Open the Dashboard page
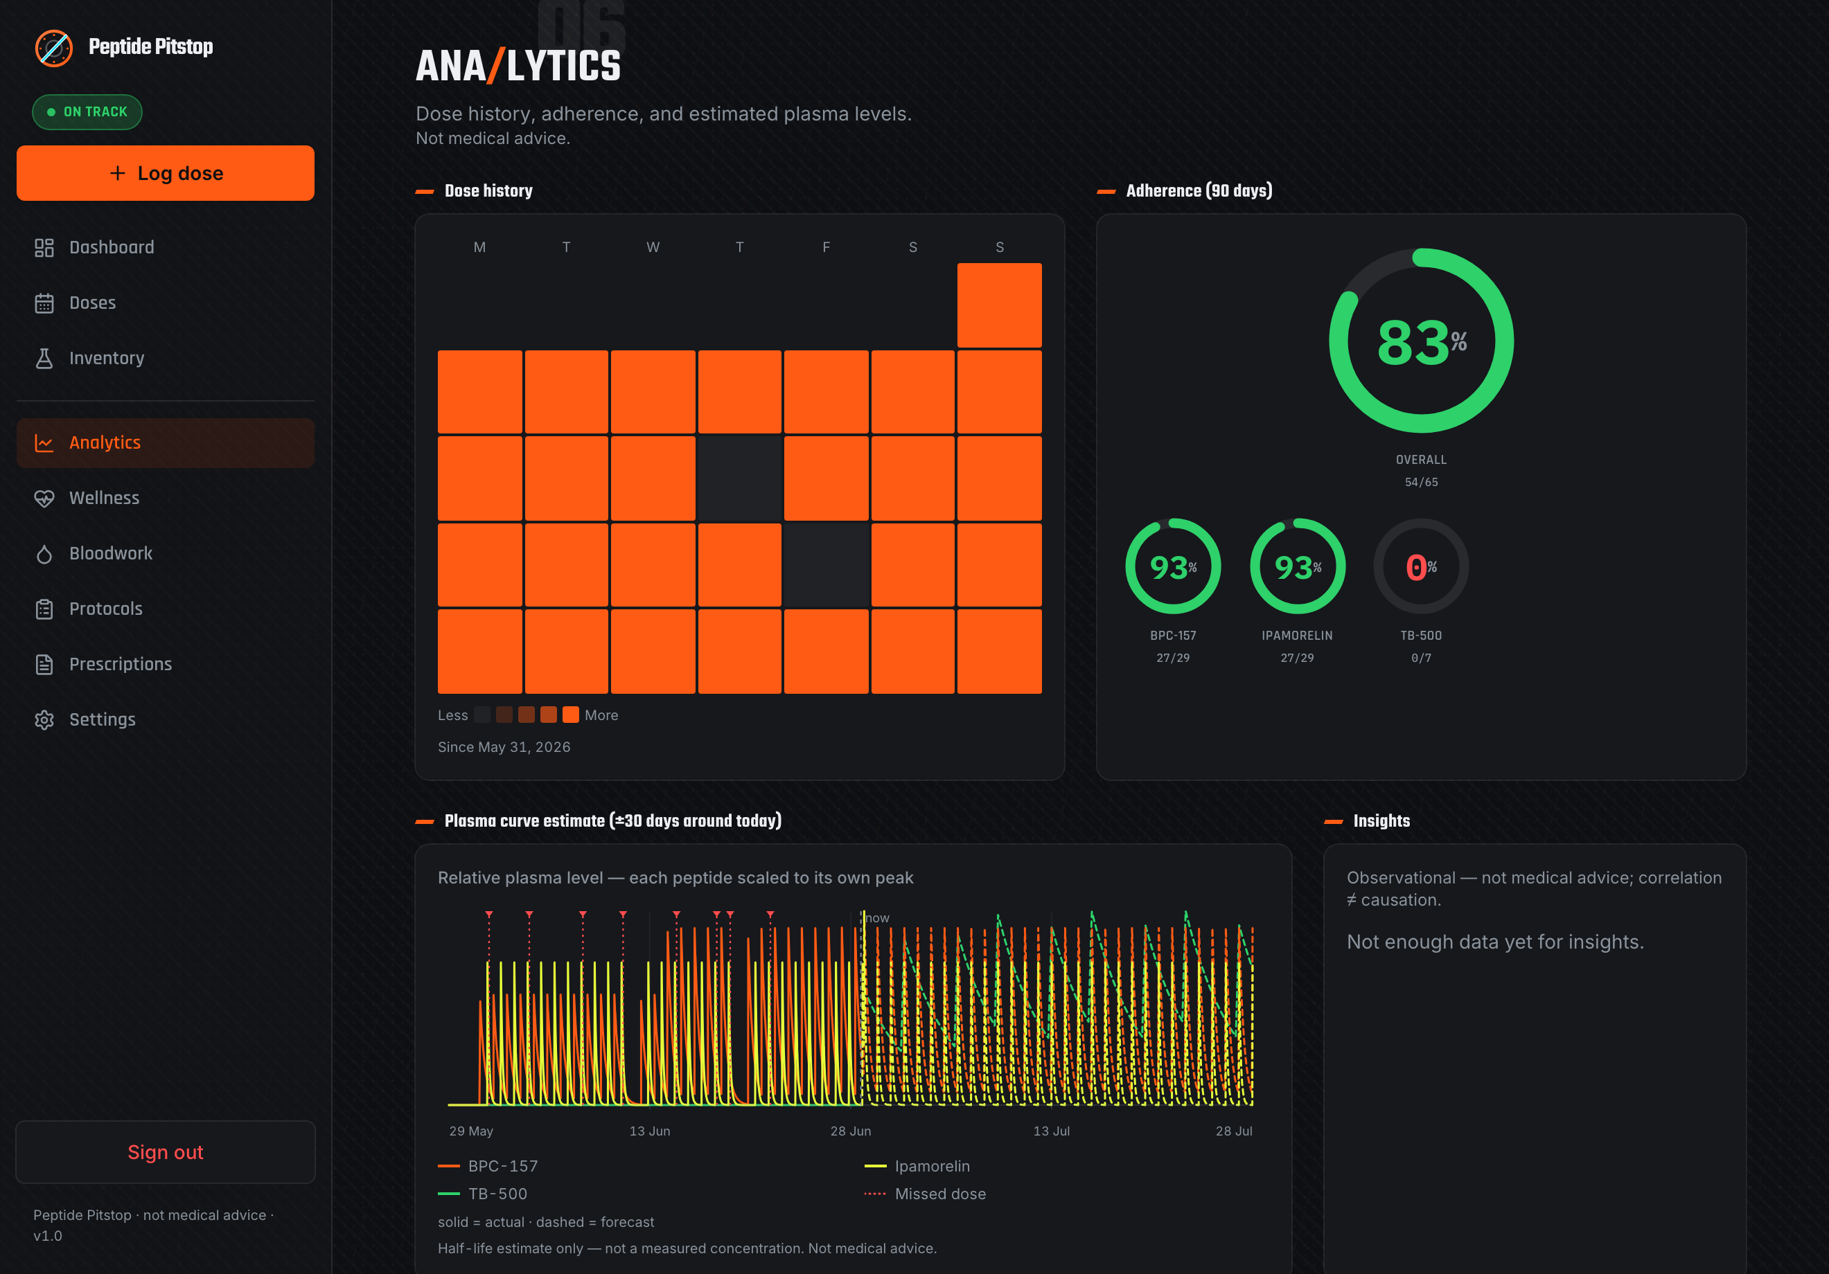 point(166,248)
